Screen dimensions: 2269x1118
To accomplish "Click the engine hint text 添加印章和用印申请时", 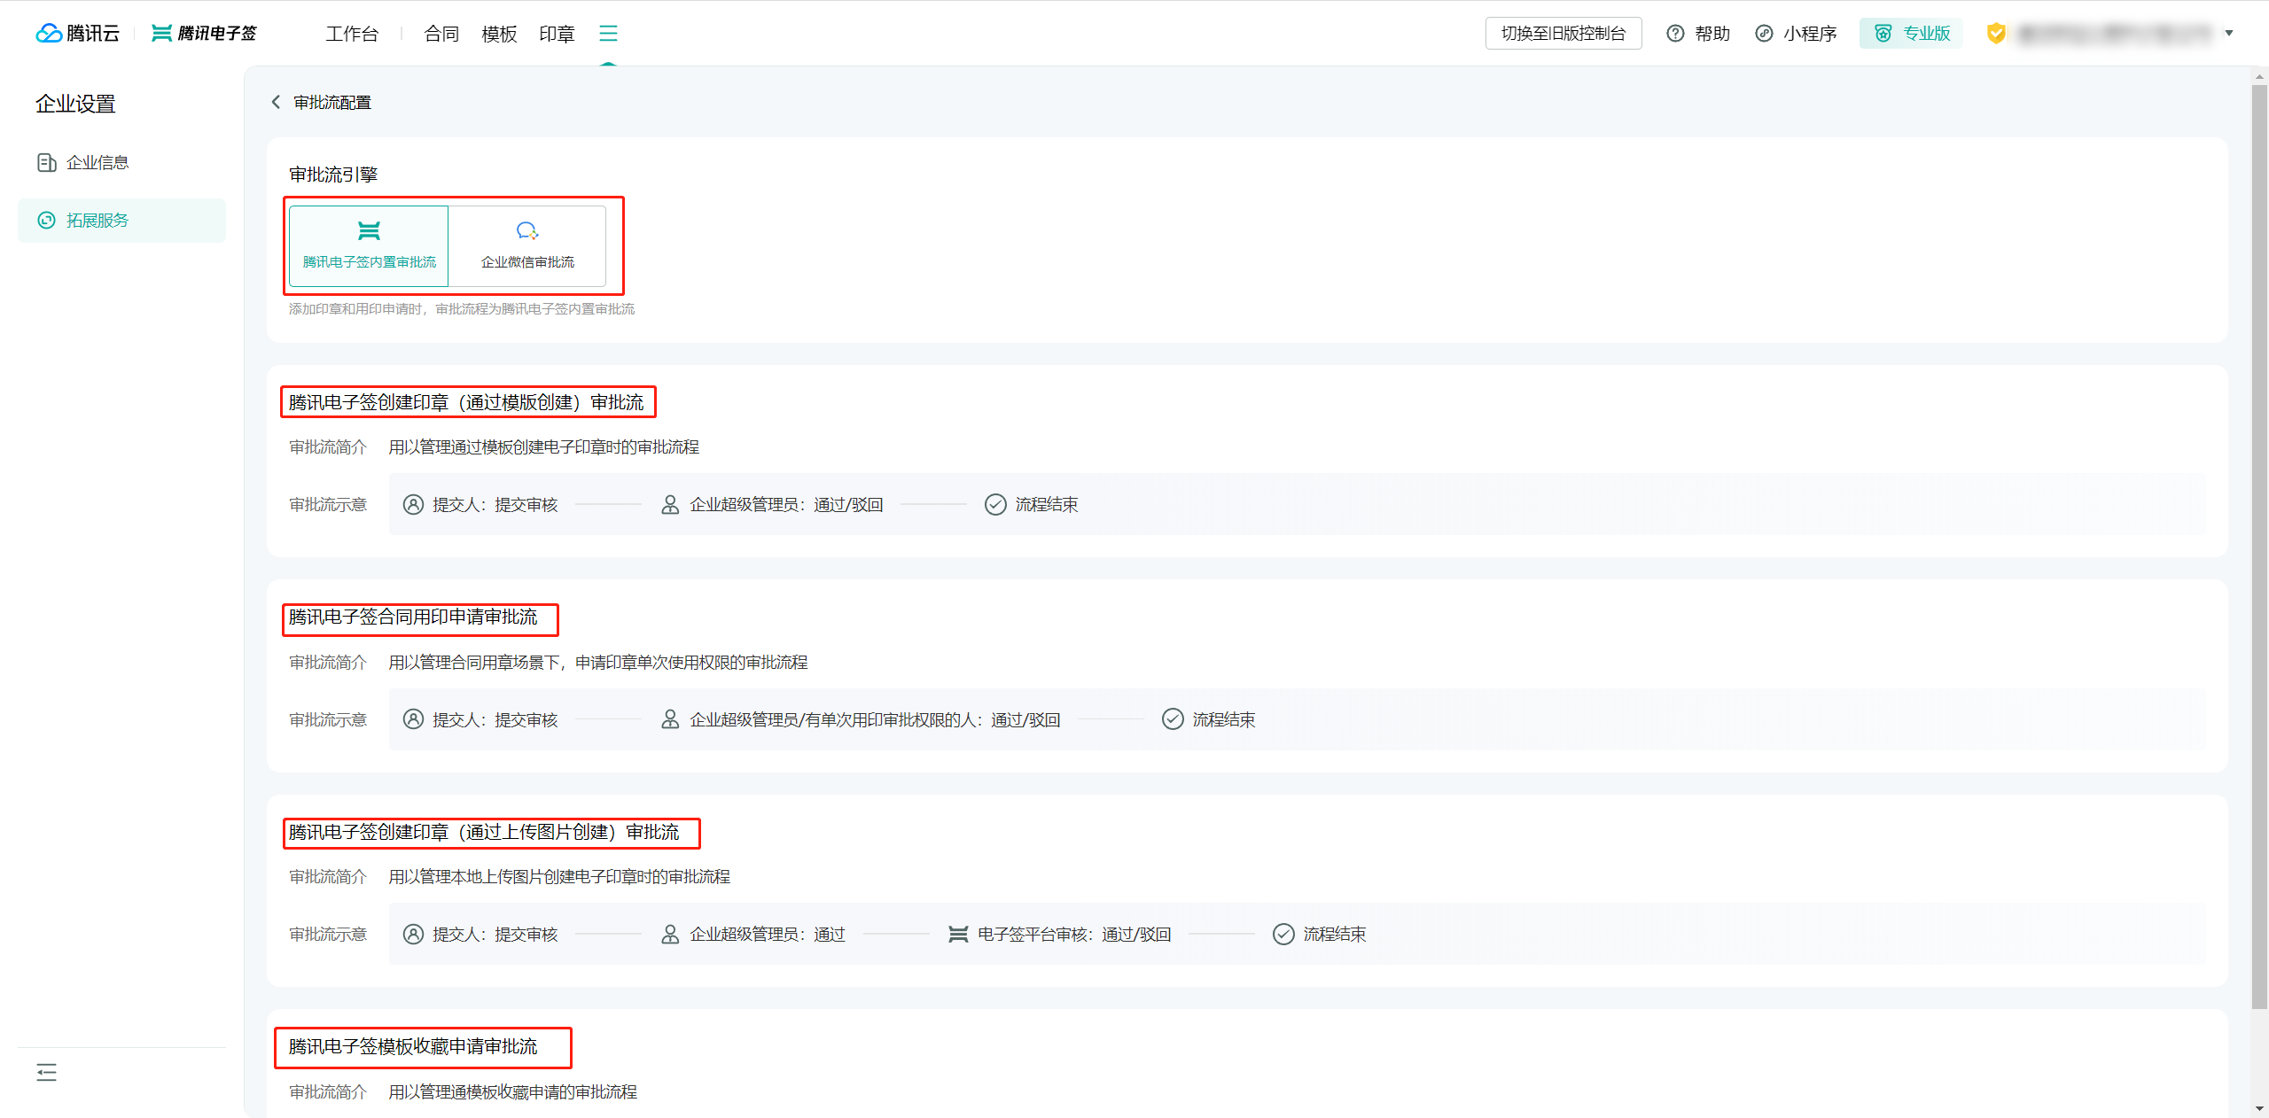I will [462, 309].
